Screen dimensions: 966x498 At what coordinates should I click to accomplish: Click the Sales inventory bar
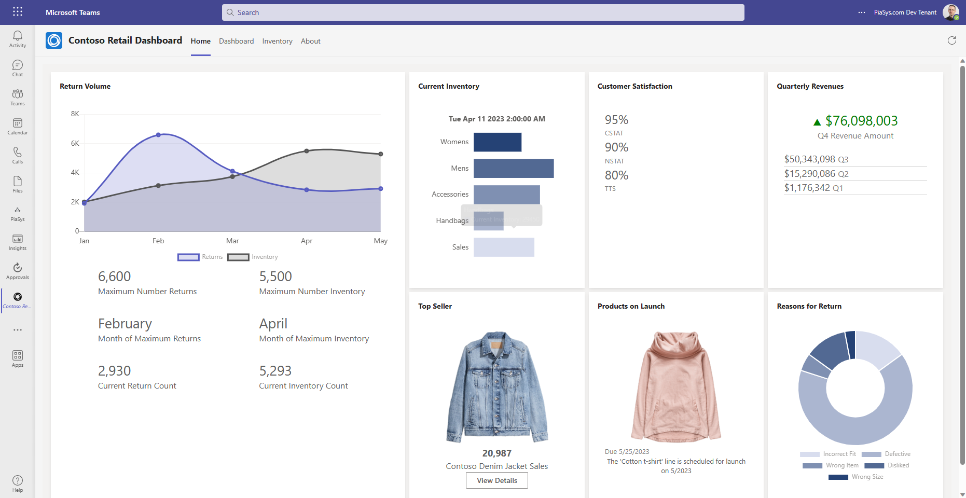click(504, 247)
